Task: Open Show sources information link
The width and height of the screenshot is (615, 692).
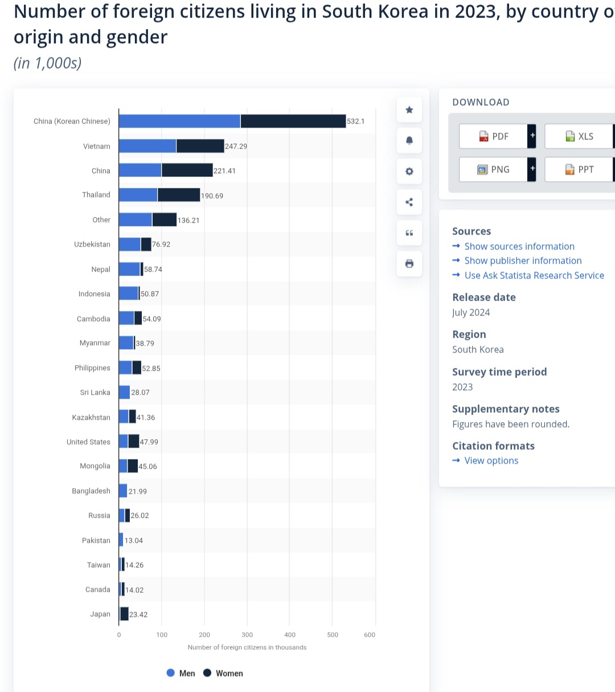Action: click(519, 246)
